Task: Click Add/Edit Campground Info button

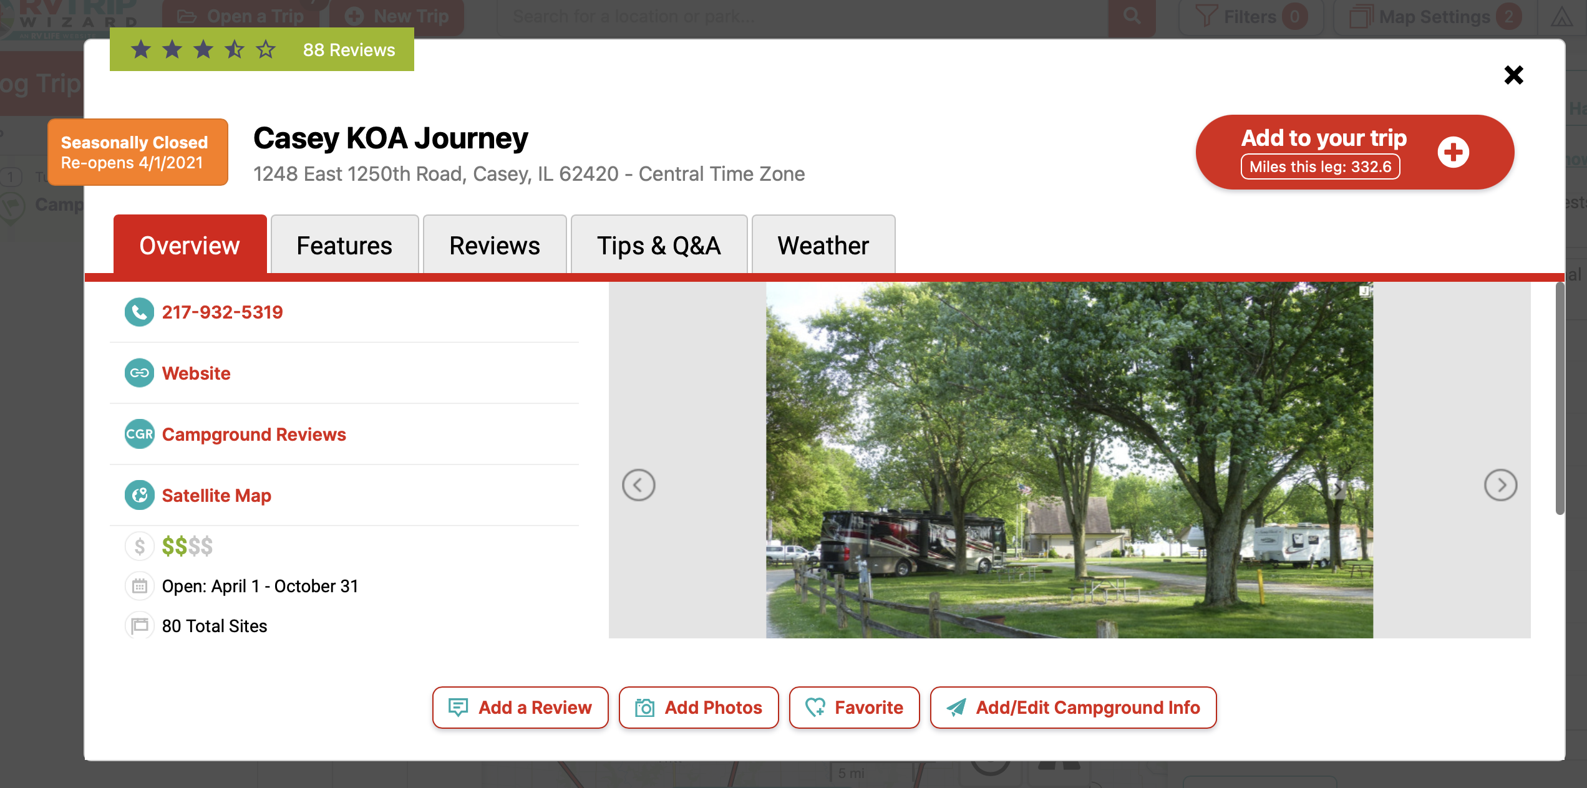Action: click(1073, 708)
